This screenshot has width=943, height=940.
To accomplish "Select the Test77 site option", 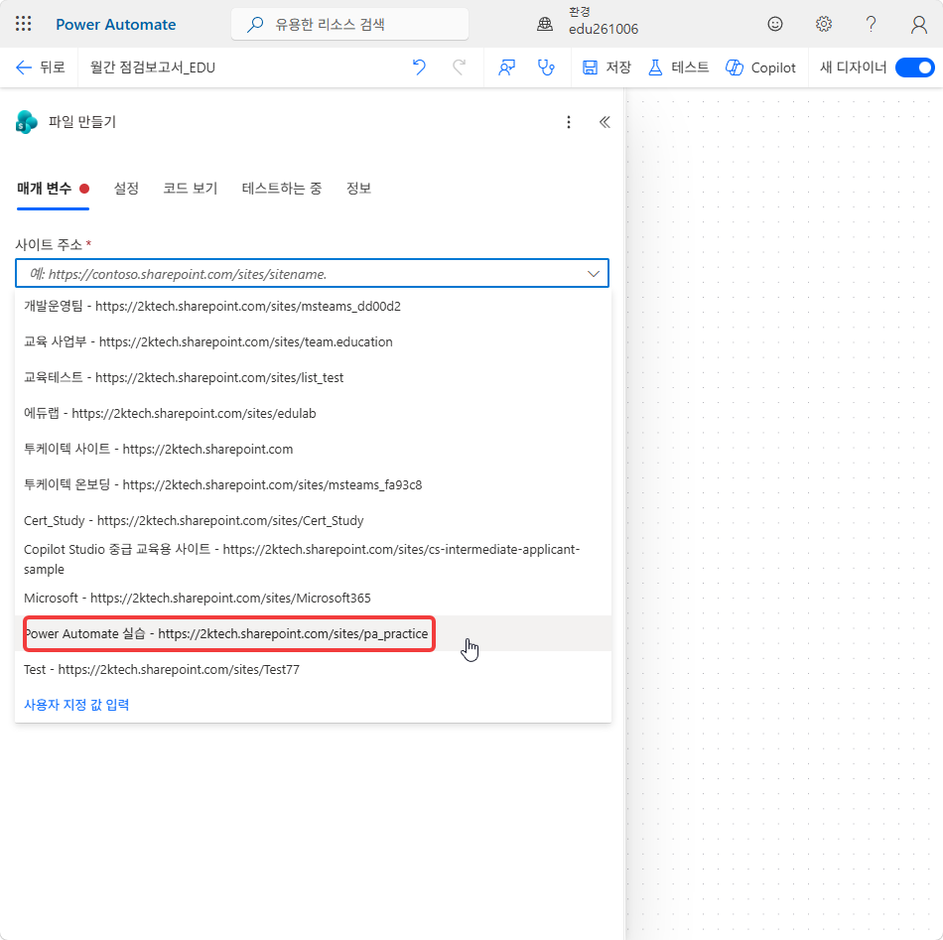I will (313, 669).
